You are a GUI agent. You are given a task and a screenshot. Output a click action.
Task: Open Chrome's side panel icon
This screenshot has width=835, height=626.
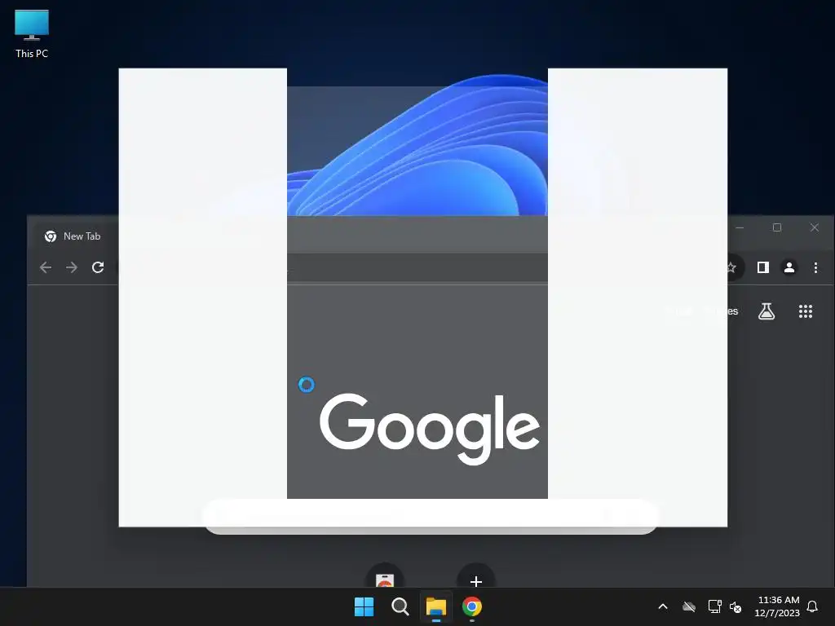tap(763, 267)
